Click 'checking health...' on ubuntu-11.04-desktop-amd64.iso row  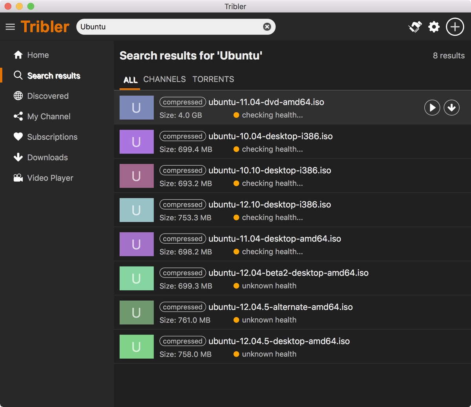tap(272, 252)
